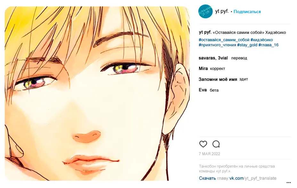This screenshot has width=297, height=188.
Task: Click the manga face illustration image
Action: pyautogui.click(x=97, y=94)
